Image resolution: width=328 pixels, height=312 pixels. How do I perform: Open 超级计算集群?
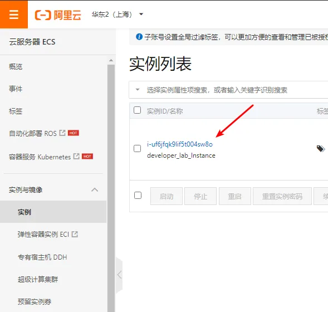[x=38, y=279]
